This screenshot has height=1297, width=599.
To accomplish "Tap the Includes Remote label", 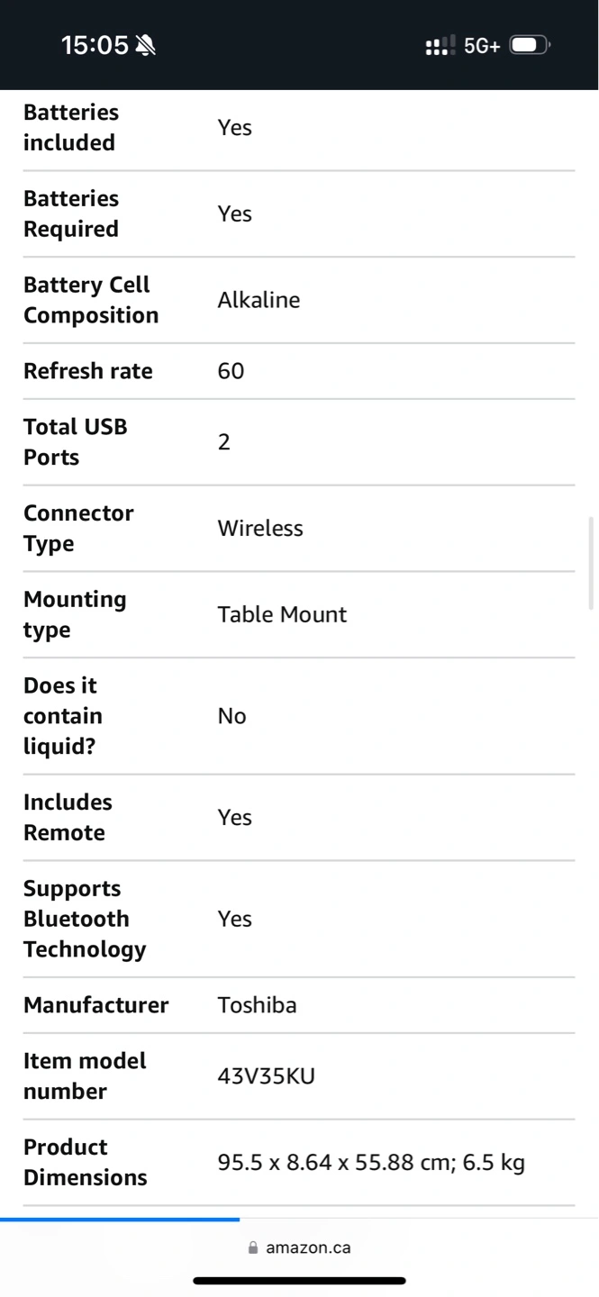I will [x=68, y=818].
